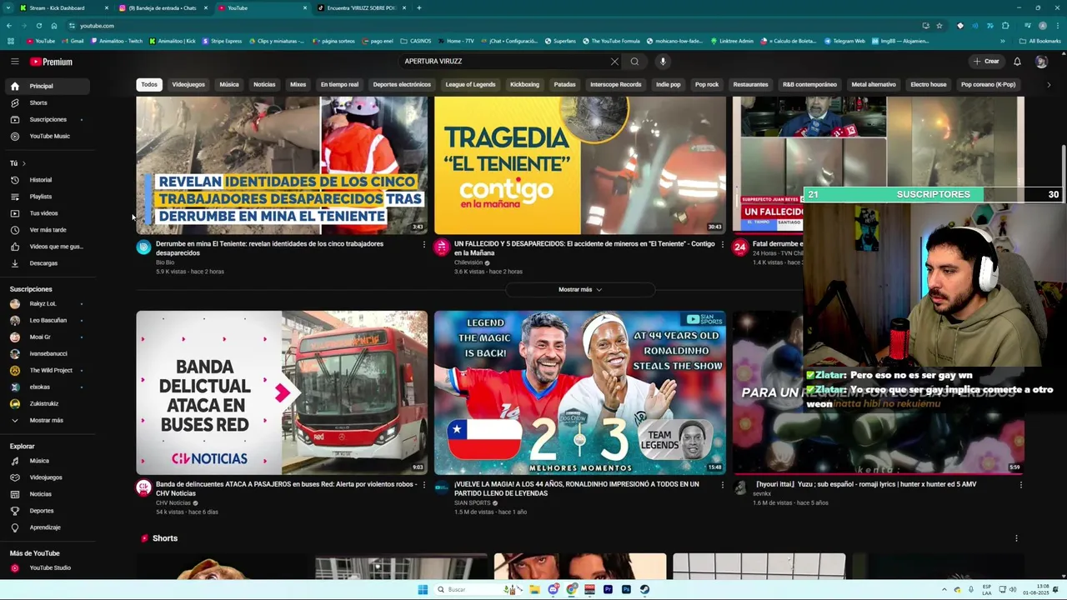Viewport: 1067px width, 600px height.
Task: Start voice search with the microphone icon
Action: 663,61
